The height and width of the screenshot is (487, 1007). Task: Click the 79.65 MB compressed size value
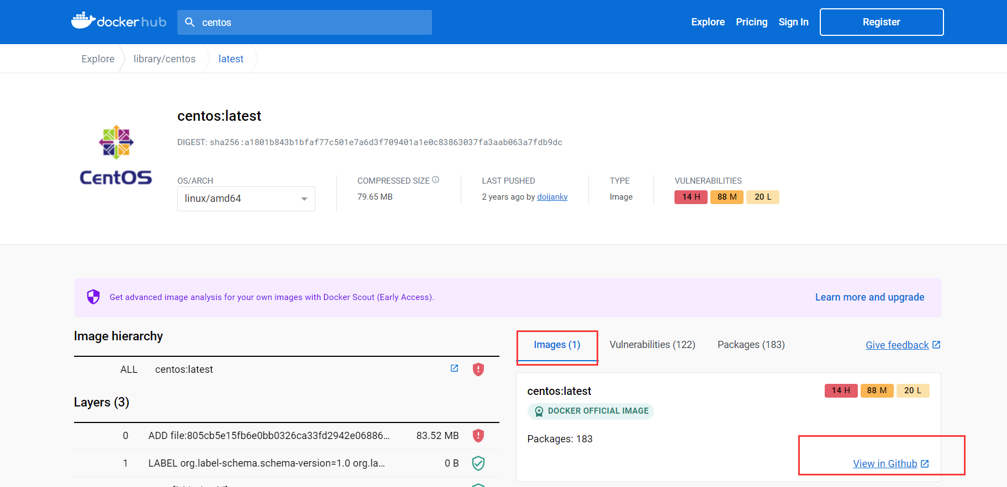pos(375,197)
